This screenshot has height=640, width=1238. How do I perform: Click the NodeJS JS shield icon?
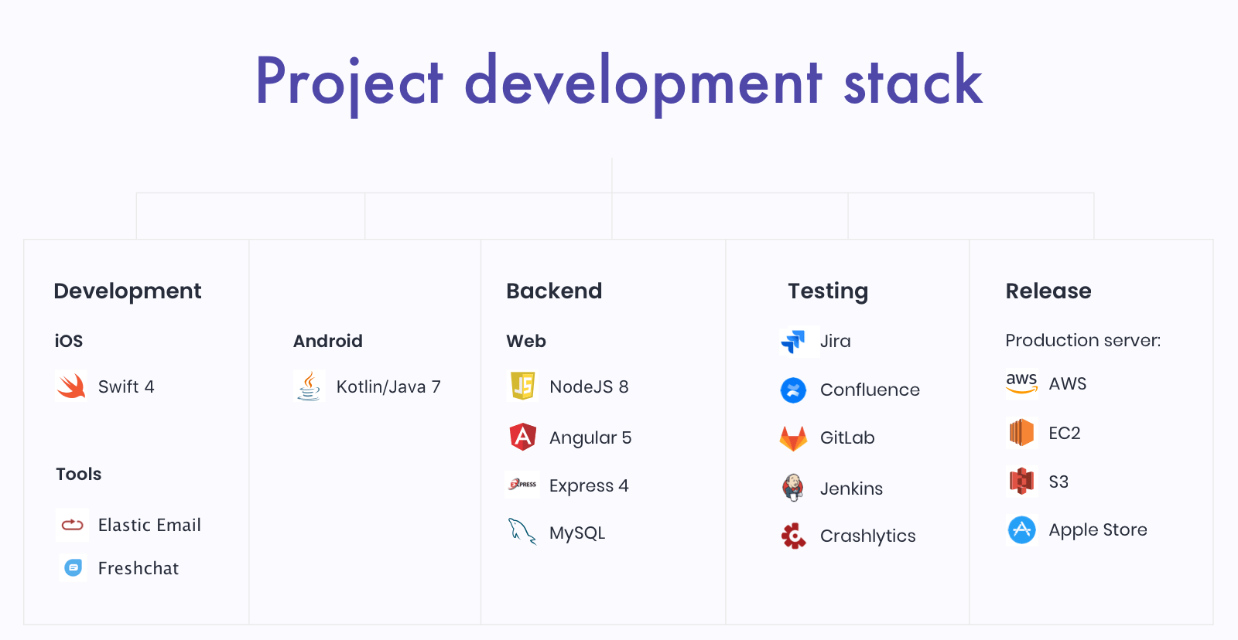pyautogui.click(x=523, y=386)
